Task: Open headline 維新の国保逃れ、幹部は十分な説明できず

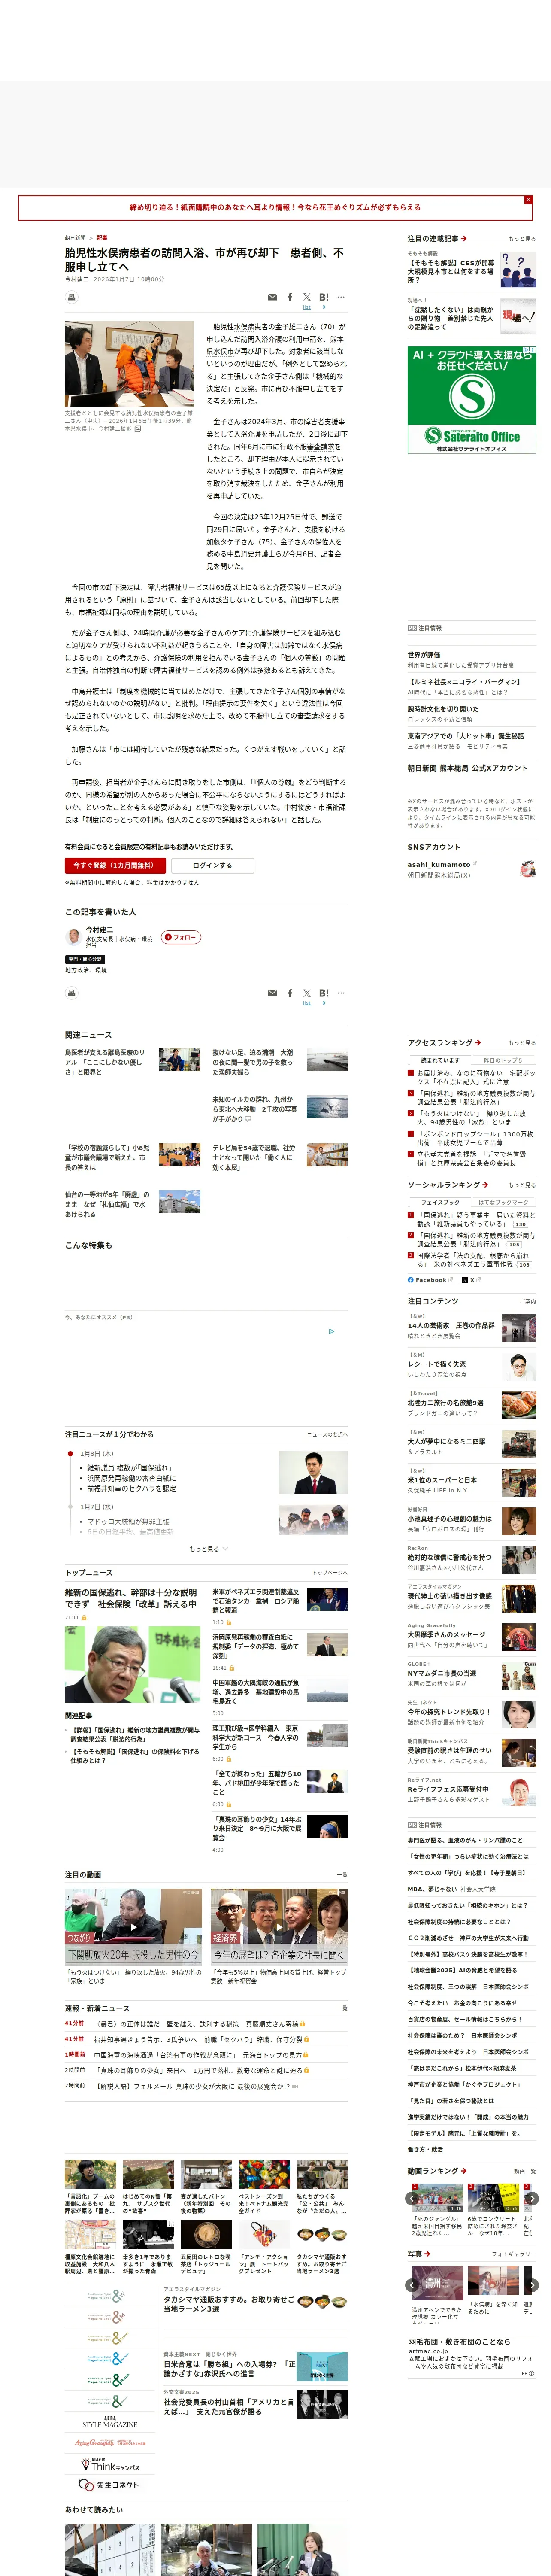Action: click(x=131, y=1598)
